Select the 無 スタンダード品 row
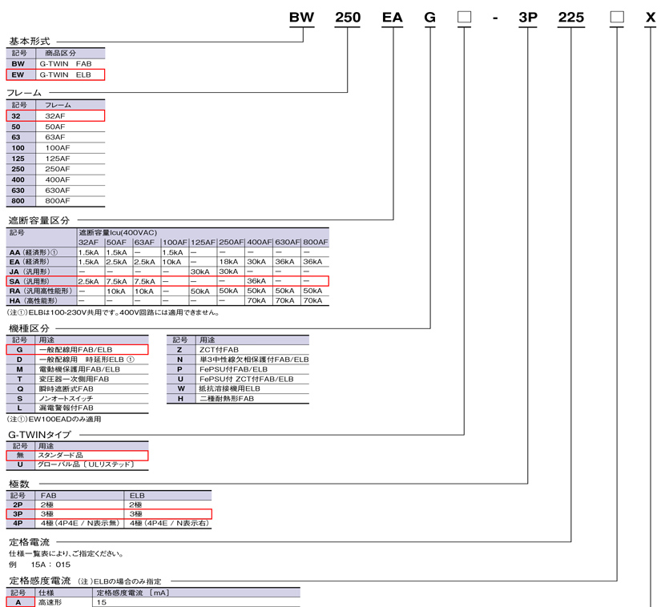The image size is (665, 607). tap(77, 455)
